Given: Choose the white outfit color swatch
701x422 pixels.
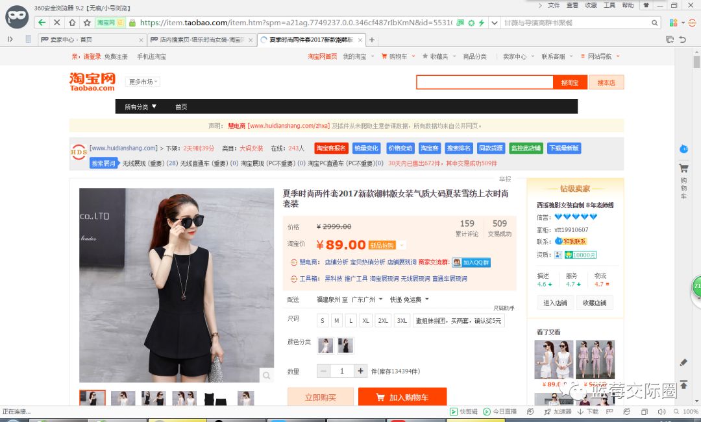Looking at the screenshot, I should (325, 346).
